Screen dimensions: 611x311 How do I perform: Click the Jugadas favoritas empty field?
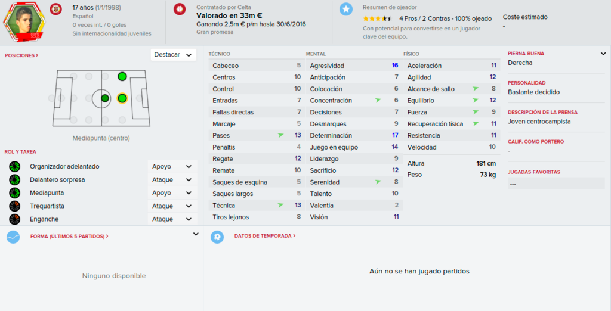click(x=556, y=184)
